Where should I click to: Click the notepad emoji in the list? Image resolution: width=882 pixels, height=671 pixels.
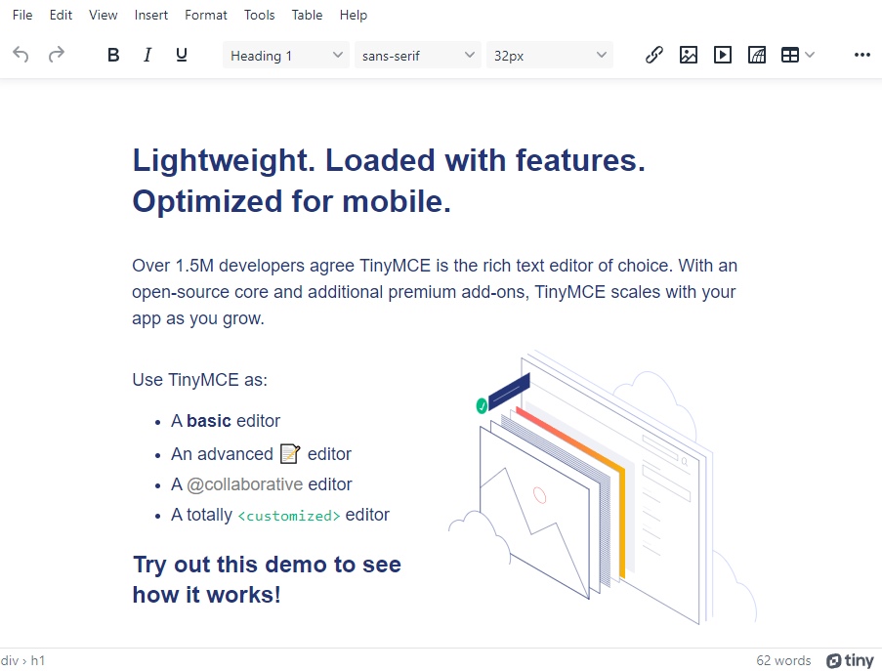pyautogui.click(x=290, y=454)
